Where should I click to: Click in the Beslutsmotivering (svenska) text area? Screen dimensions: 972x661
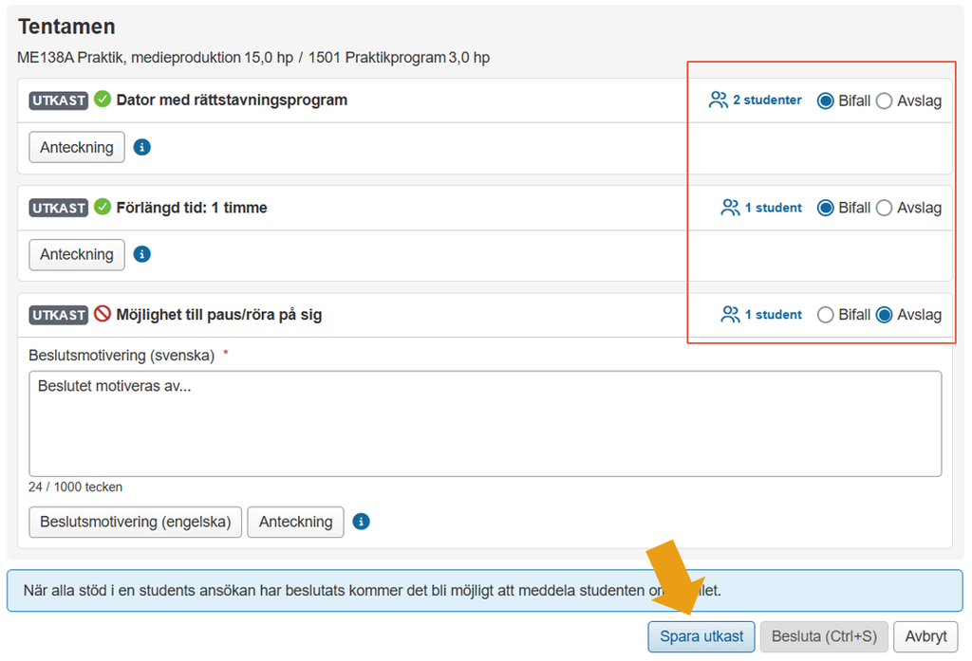click(485, 424)
